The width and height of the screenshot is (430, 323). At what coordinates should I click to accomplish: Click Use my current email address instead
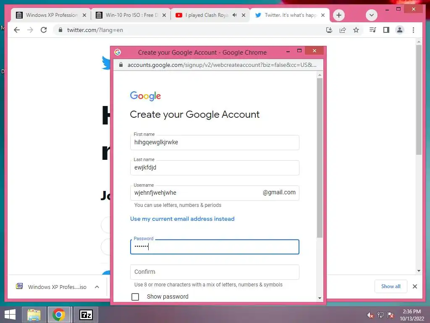click(182, 219)
